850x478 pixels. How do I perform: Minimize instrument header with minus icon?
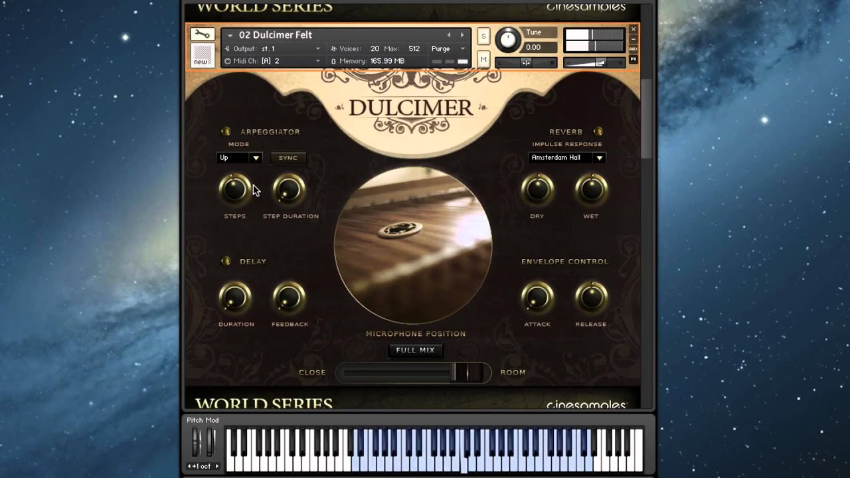point(634,39)
